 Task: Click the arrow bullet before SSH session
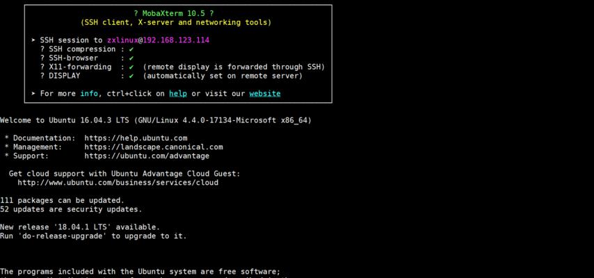pyautogui.click(x=33, y=40)
